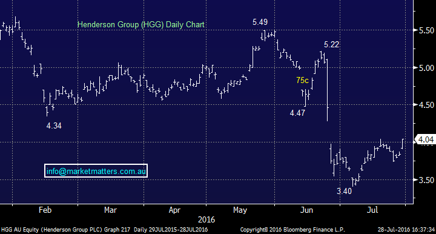This screenshot has width=436, height=234.
Task: Click the 4.47 low price label
Action: 297,113
